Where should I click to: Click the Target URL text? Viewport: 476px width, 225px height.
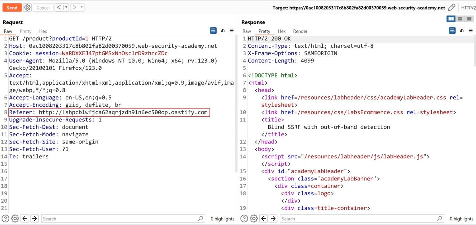[x=359, y=8]
